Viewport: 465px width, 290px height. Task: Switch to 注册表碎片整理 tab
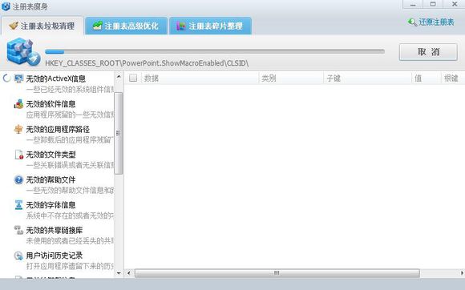(210, 26)
